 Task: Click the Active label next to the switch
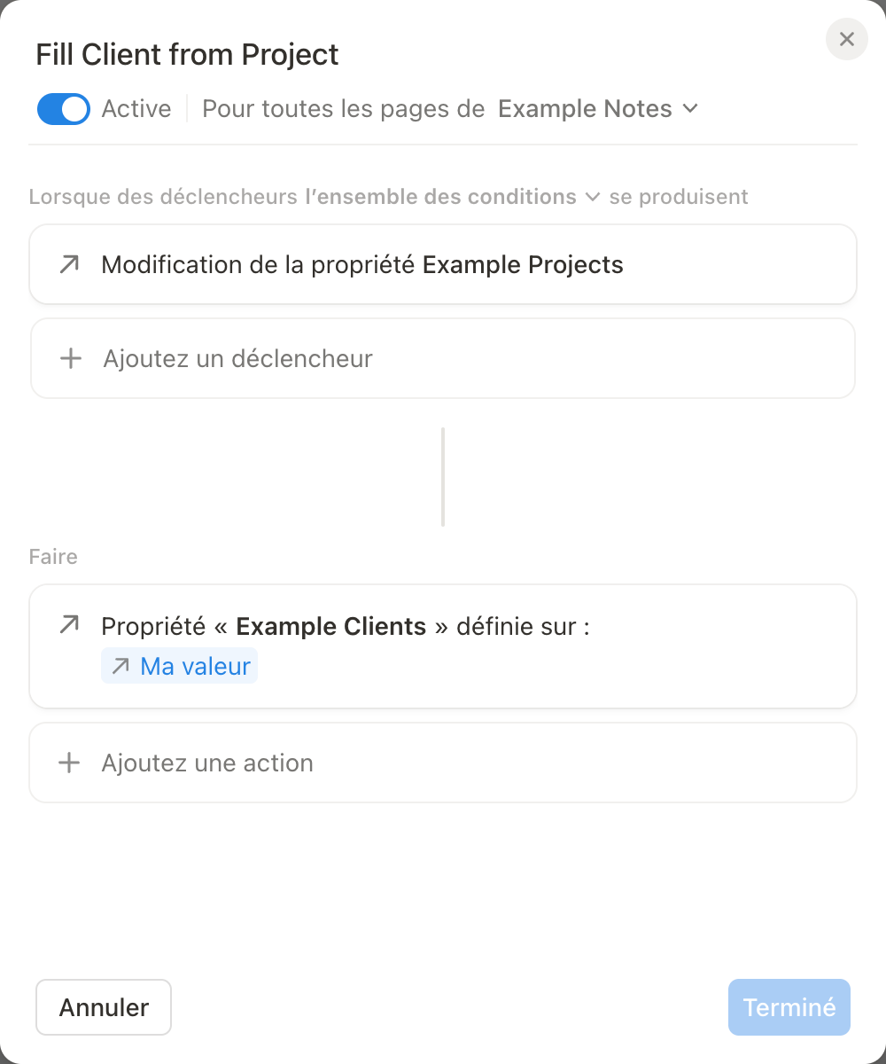click(x=136, y=109)
